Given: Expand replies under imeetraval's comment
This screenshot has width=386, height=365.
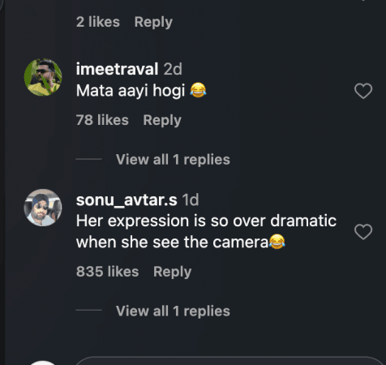Looking at the screenshot, I should [x=173, y=159].
